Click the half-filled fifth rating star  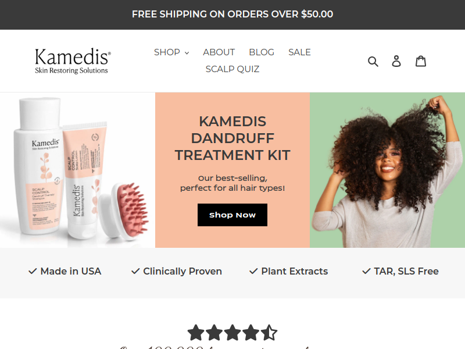(x=269, y=332)
